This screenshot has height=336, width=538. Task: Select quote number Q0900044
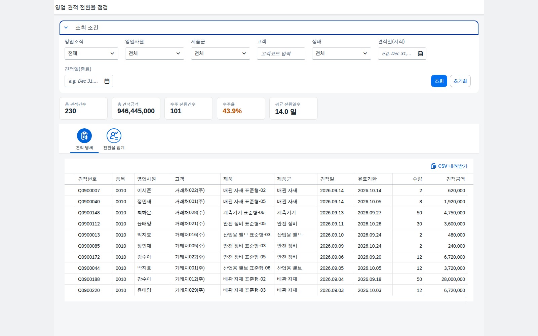point(89,268)
